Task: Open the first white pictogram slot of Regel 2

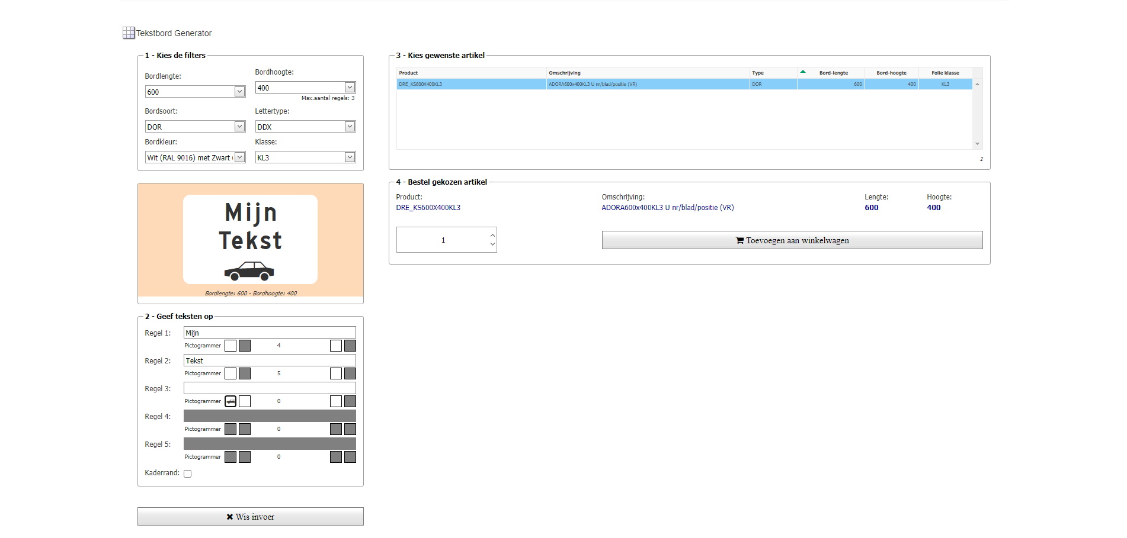Action: 230,373
